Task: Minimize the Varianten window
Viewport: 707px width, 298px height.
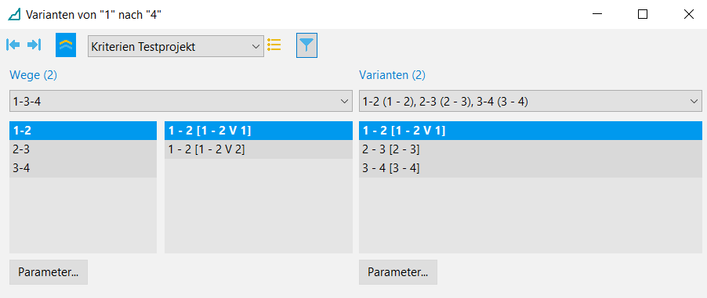Action: [x=597, y=14]
